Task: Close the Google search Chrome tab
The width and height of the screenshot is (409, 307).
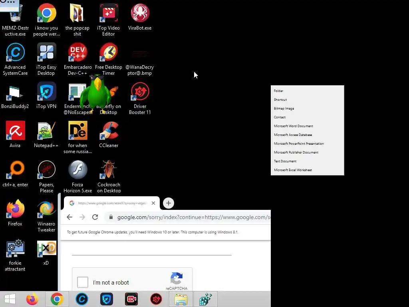Action: (153, 203)
